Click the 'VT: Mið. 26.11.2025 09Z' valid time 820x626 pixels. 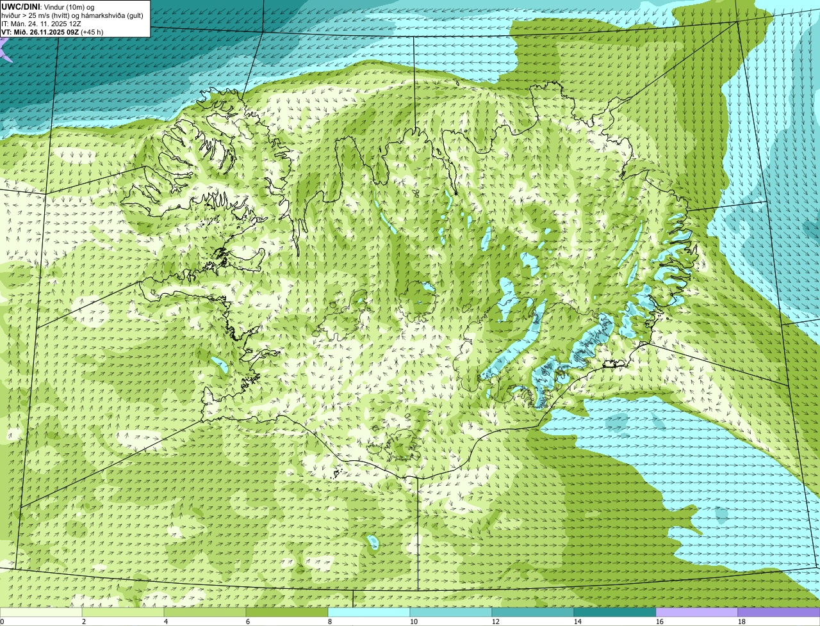(x=40, y=32)
